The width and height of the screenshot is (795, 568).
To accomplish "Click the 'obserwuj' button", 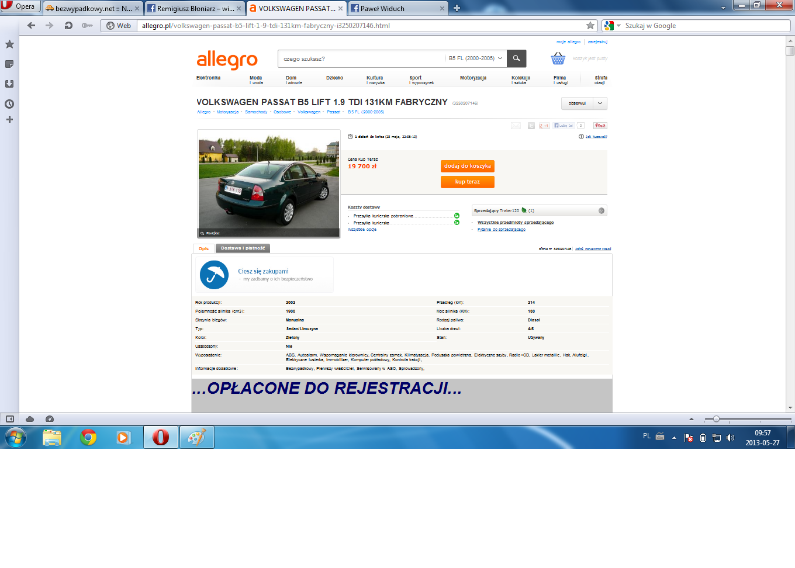I will point(577,103).
